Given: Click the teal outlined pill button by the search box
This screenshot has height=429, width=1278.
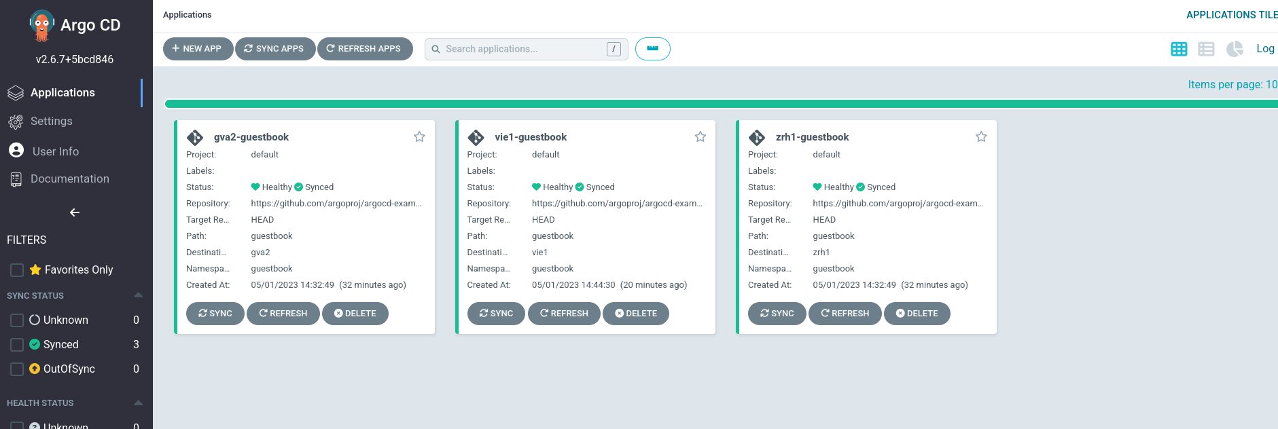Looking at the screenshot, I should click(652, 49).
